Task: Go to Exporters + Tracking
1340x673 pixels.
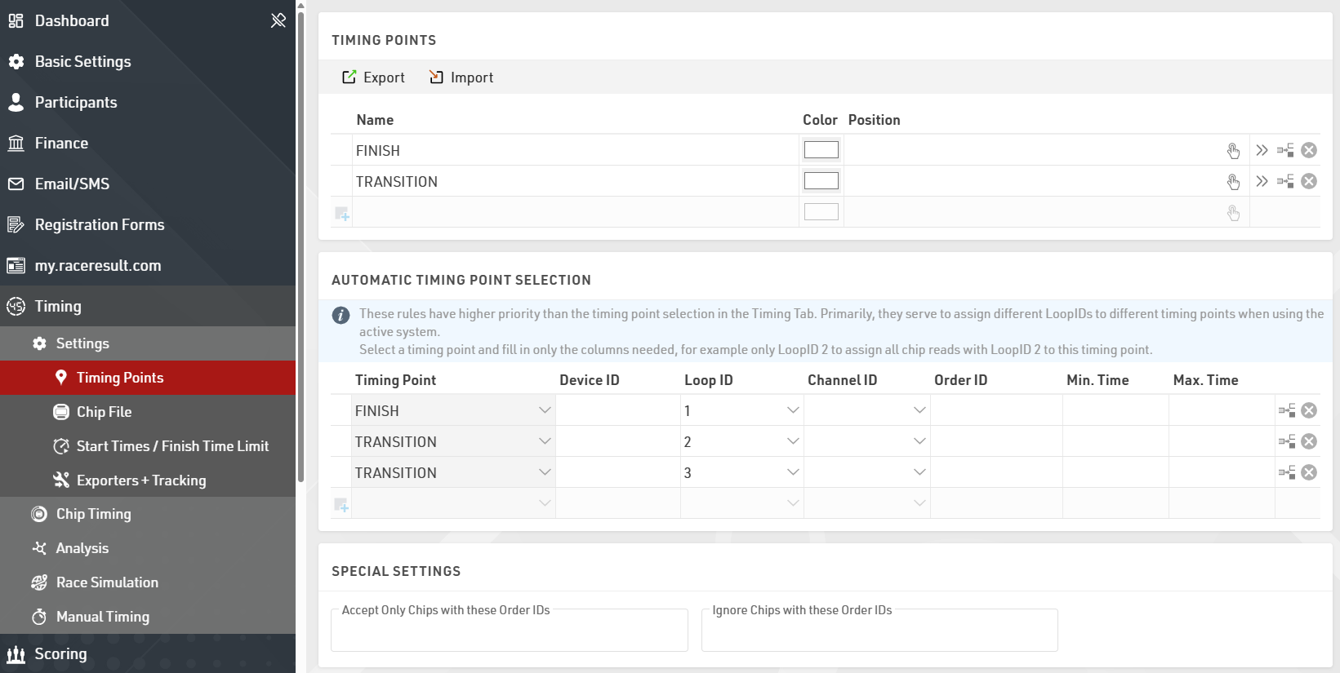Action: (140, 480)
